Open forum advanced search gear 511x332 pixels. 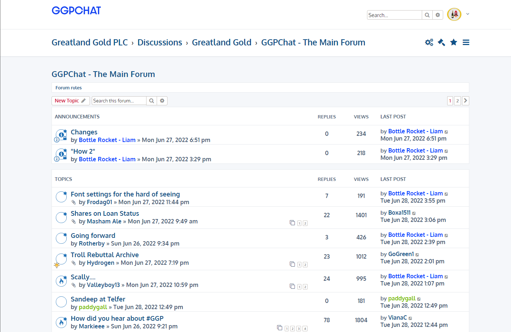162,101
